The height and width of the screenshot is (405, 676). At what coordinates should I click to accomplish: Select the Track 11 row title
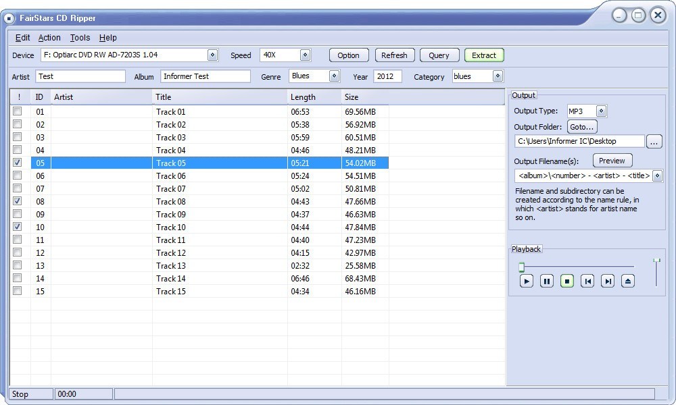click(x=171, y=240)
